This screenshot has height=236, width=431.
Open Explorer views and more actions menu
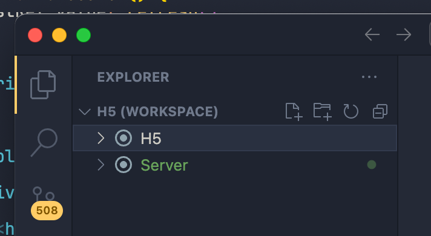pos(369,77)
